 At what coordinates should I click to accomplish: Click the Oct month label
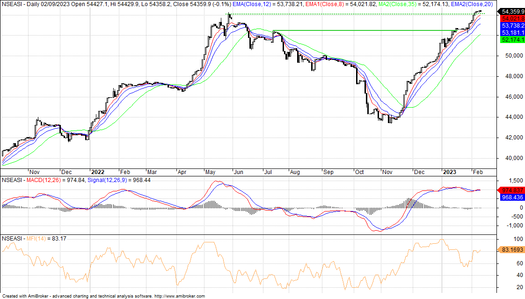pos(359,172)
